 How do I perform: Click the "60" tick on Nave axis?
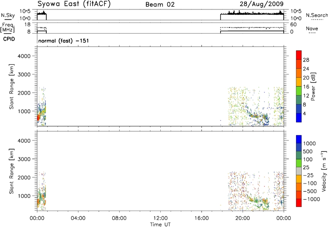point(294,25)
